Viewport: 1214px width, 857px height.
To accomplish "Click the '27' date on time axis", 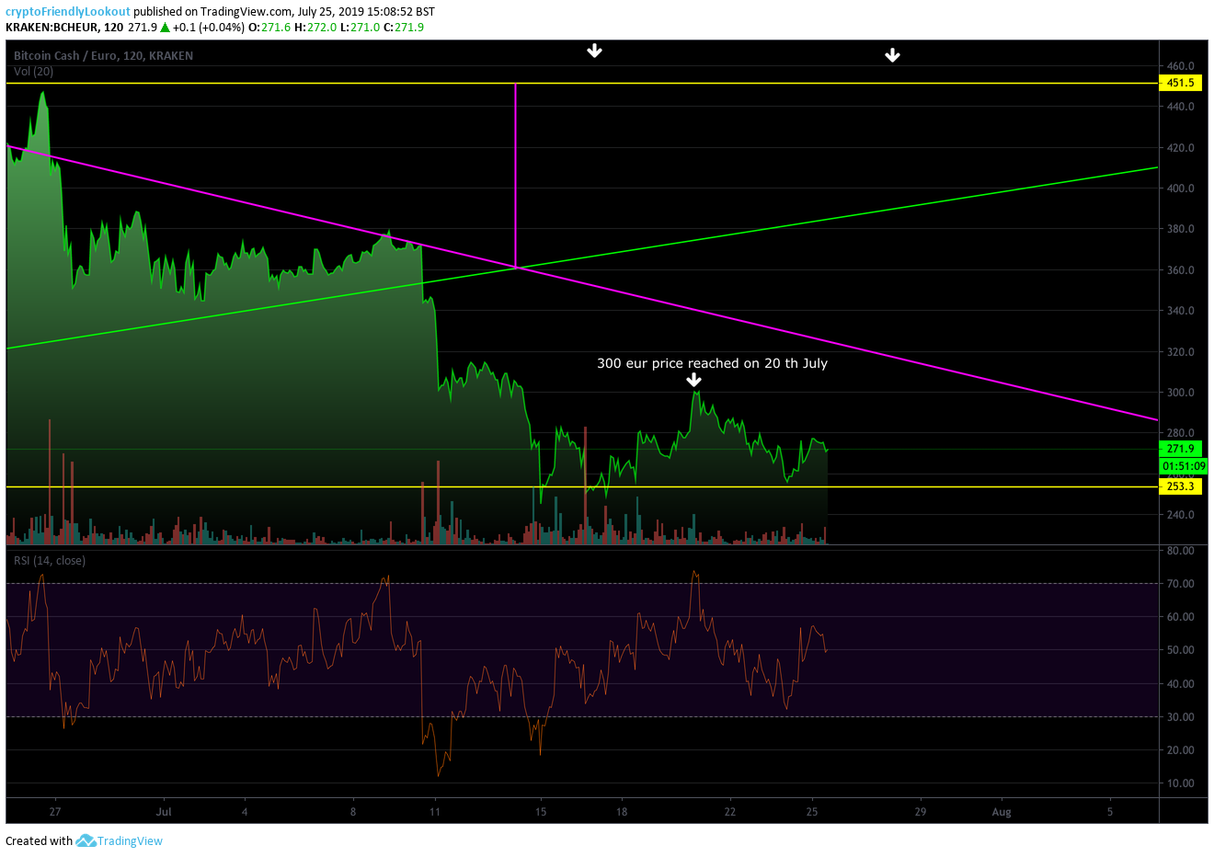I will [x=55, y=812].
